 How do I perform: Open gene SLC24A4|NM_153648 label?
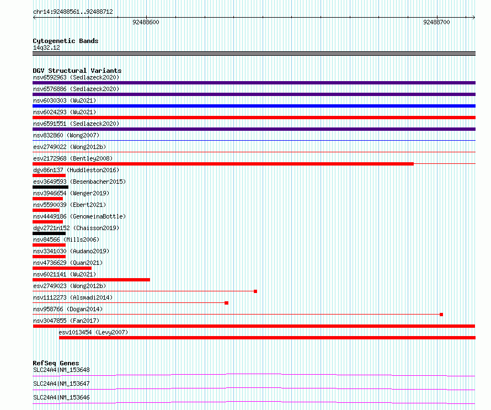click(61, 370)
